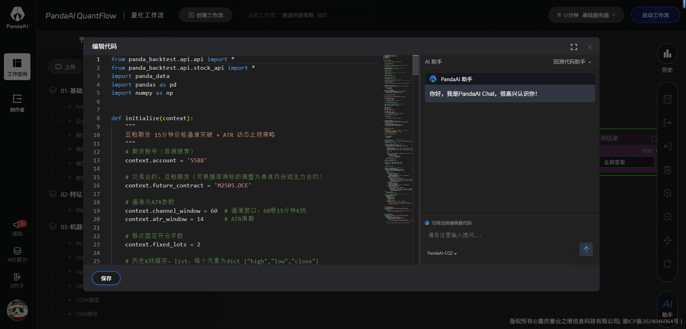
Task: Zoom in with the magnifier plus icon
Action: pyautogui.click(x=667, y=193)
